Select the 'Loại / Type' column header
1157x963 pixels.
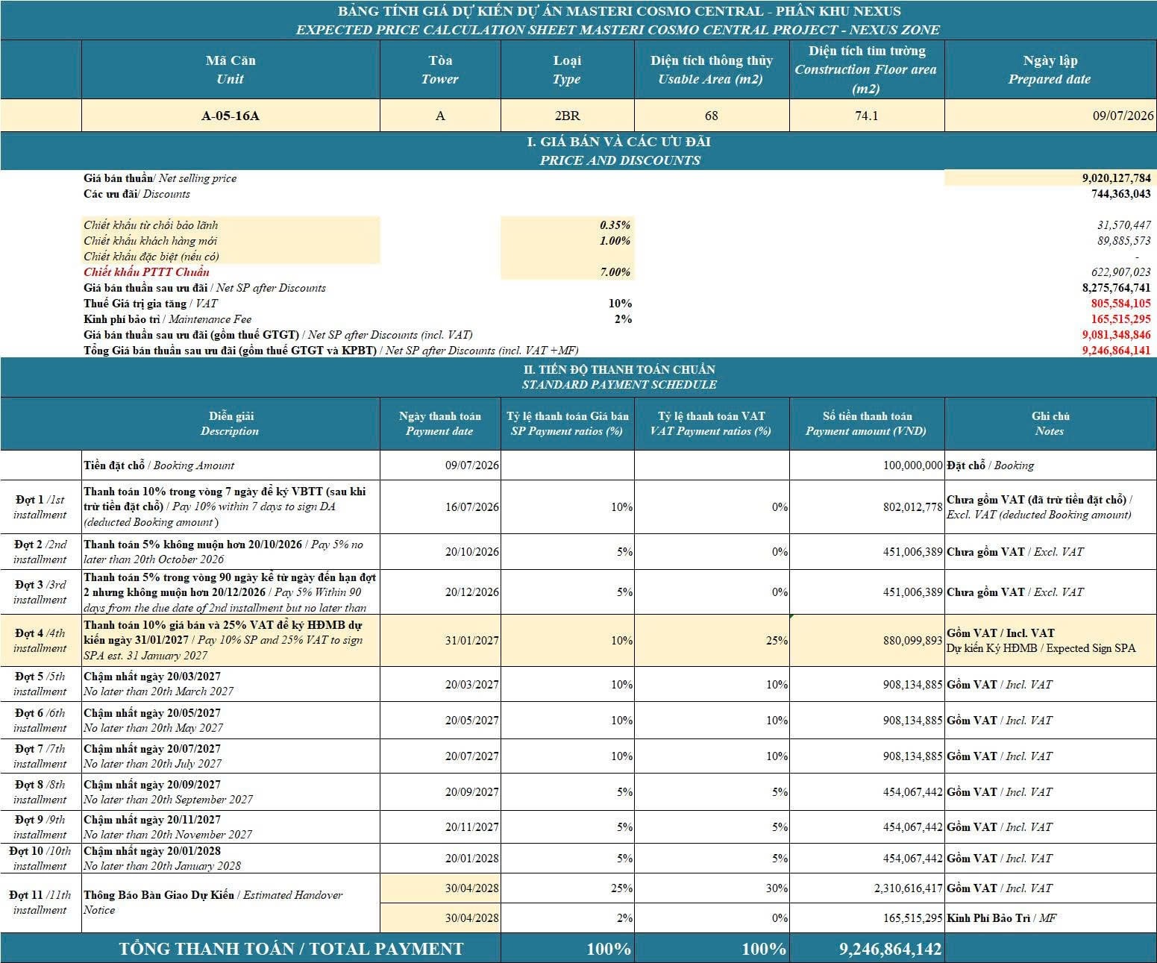567,69
